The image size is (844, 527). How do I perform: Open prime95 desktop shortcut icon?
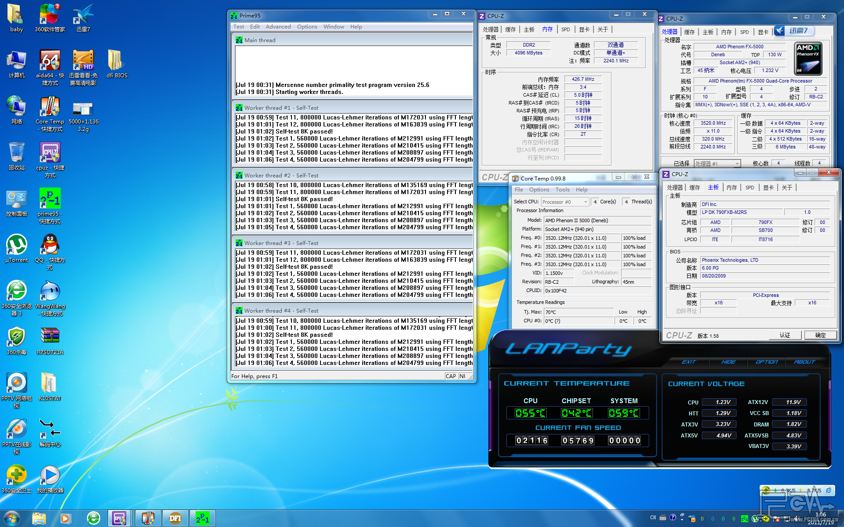point(50,206)
